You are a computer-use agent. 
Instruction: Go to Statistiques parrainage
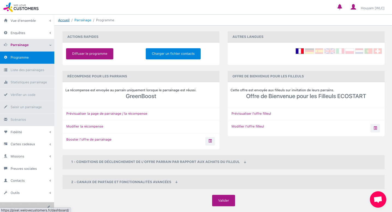29,82
